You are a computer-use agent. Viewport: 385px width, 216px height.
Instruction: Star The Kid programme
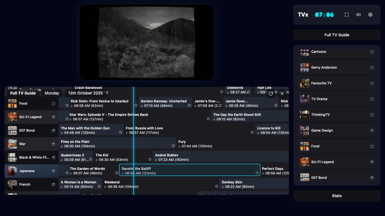150,159
